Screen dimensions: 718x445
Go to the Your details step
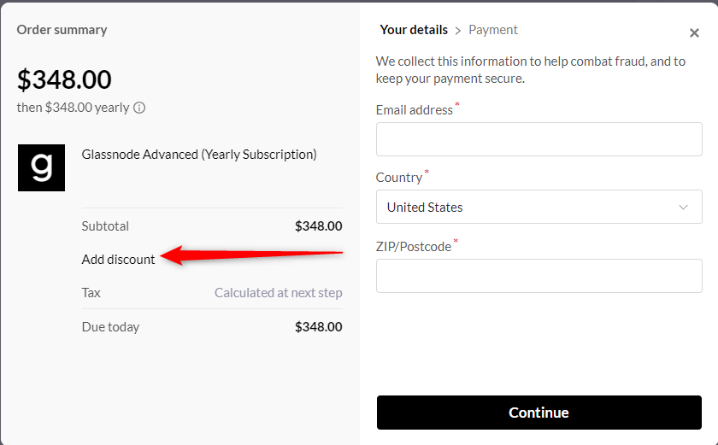[x=414, y=30]
